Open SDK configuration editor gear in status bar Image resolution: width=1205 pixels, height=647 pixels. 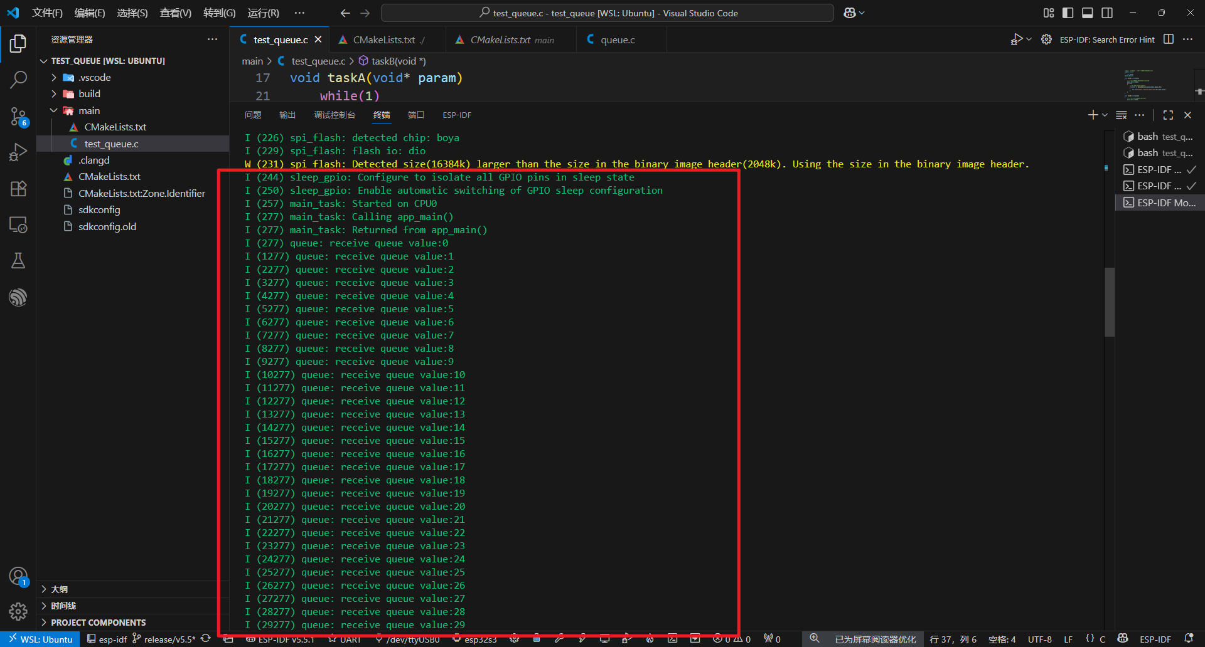tap(514, 639)
